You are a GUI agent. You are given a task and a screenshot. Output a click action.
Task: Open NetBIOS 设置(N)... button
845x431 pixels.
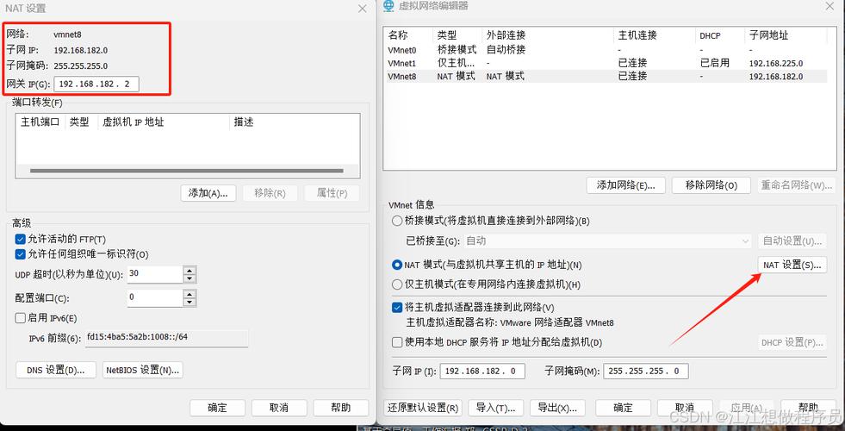[143, 370]
